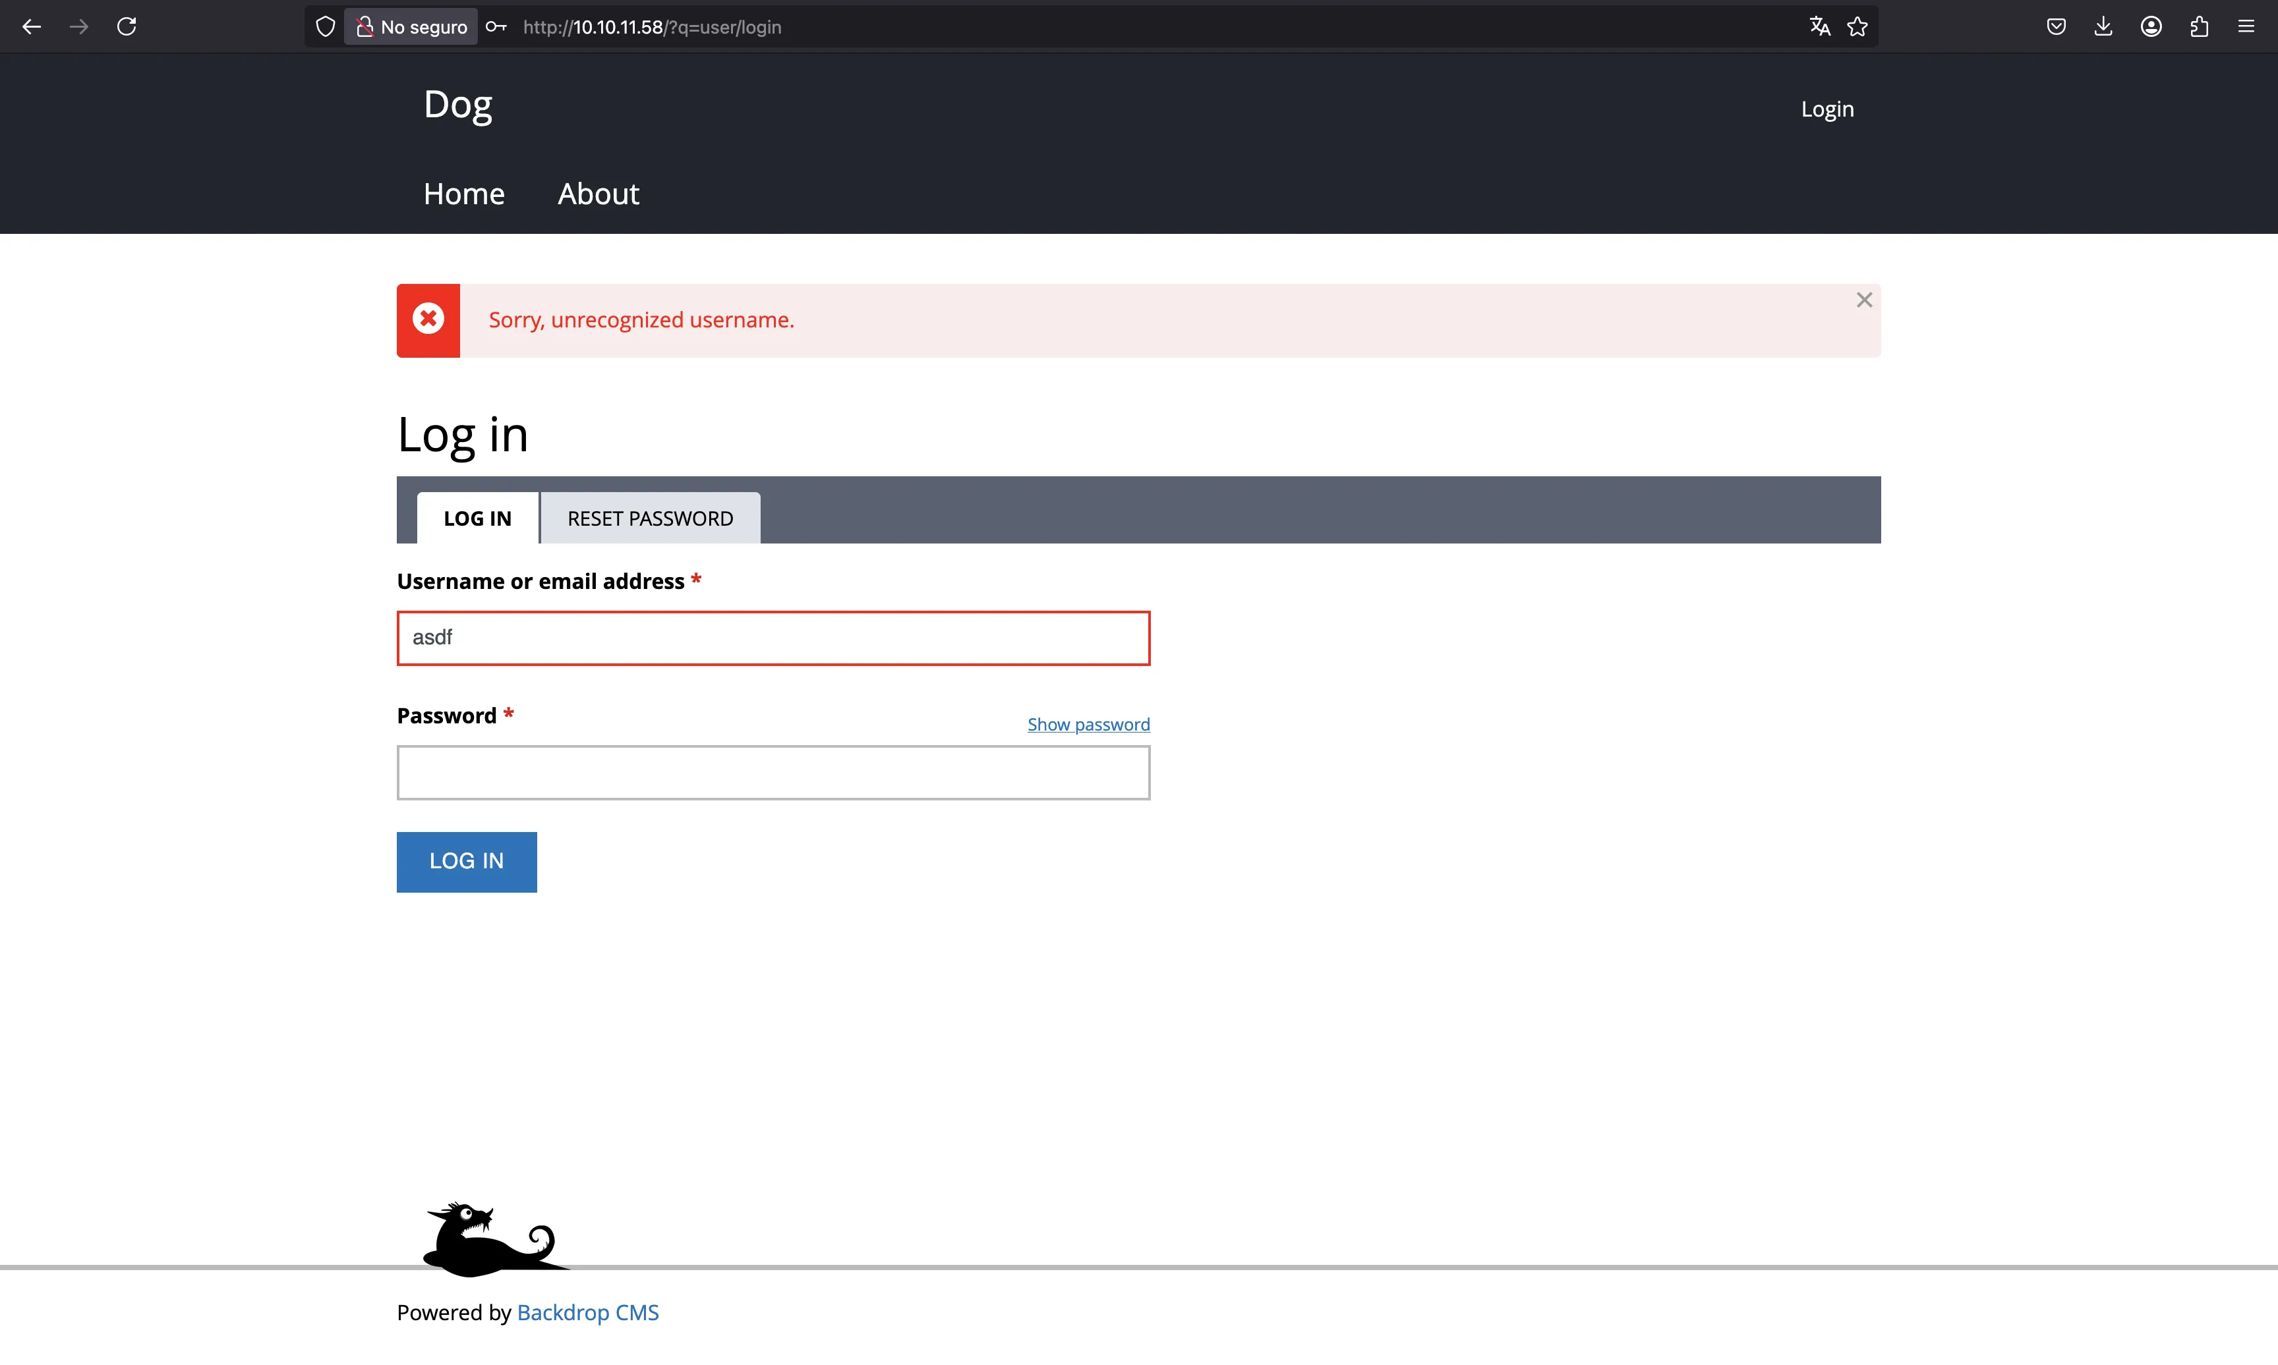Viewport: 2278px width, 1365px height.
Task: Select the LOG IN tab
Action: (477, 518)
